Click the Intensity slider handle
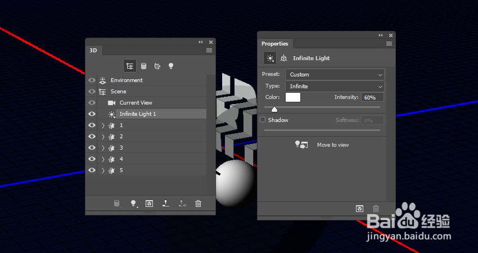 [x=274, y=110]
